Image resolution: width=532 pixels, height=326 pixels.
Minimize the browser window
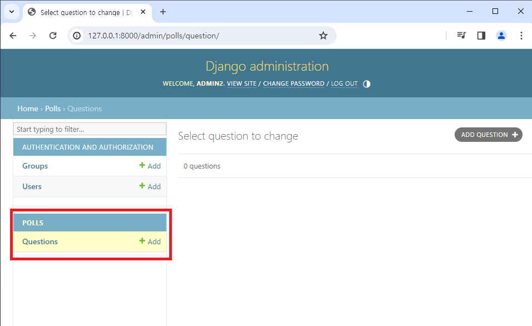[x=470, y=11]
